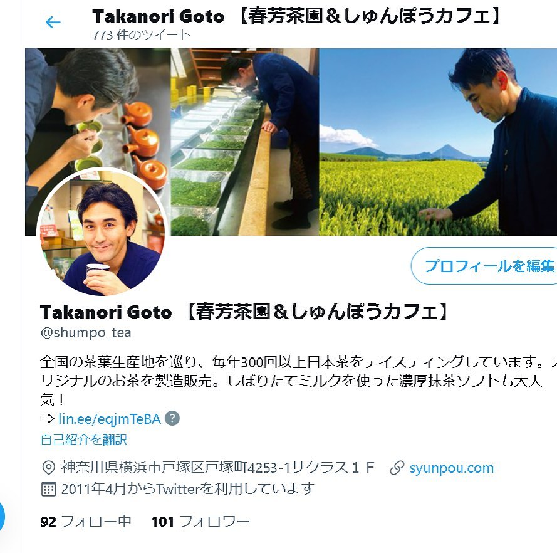
Task: Click the help question mark icon
Action: click(172, 418)
